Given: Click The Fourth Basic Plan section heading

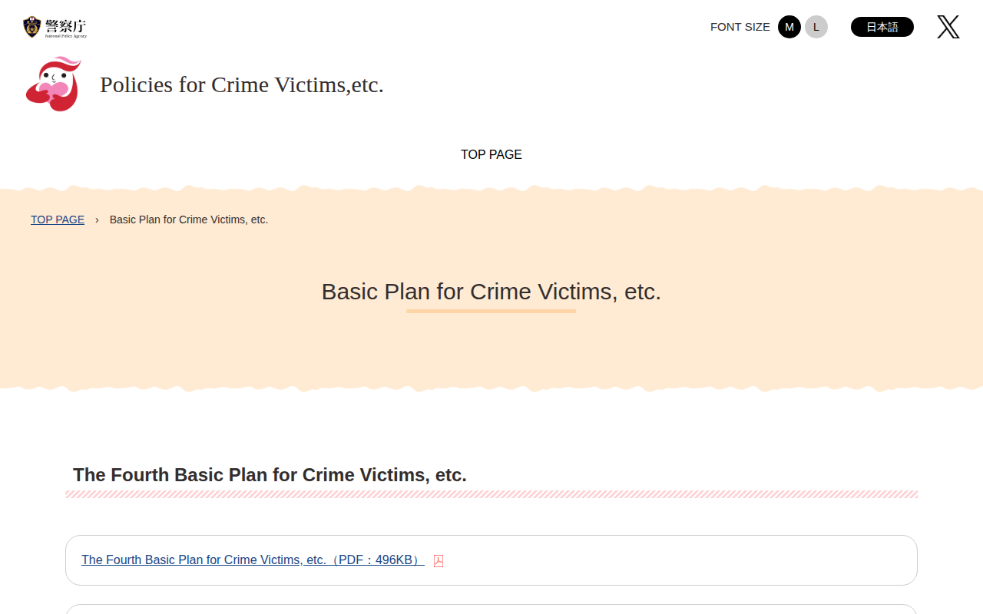Looking at the screenshot, I should (x=270, y=475).
